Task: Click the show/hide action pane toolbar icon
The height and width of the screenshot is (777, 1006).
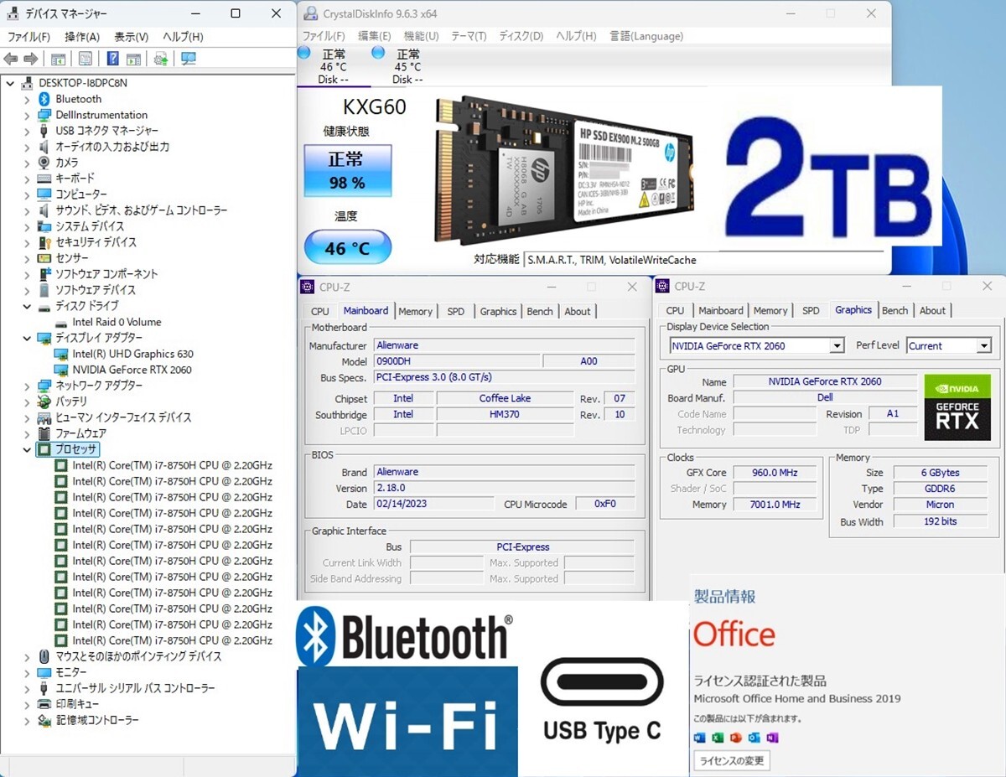Action: coord(134,59)
